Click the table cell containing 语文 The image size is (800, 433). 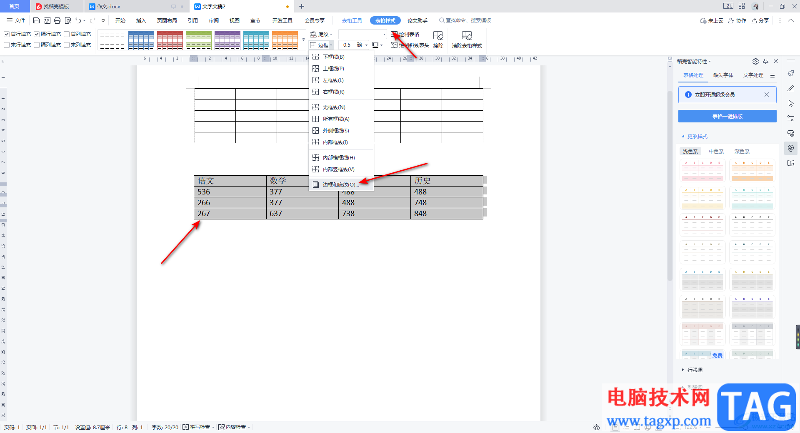tap(230, 181)
